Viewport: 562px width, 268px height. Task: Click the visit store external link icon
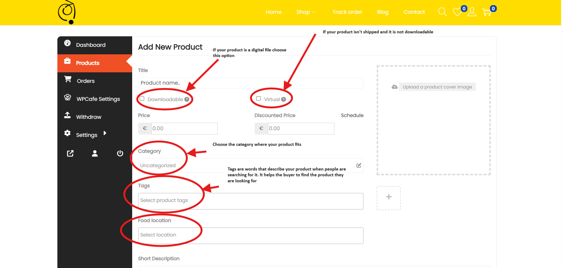[70, 153]
